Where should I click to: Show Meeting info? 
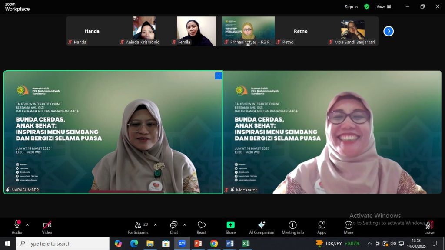(x=293, y=225)
